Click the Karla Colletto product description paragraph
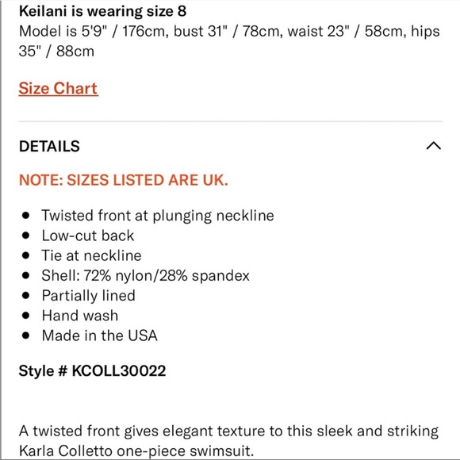The image size is (460, 460). (x=228, y=441)
